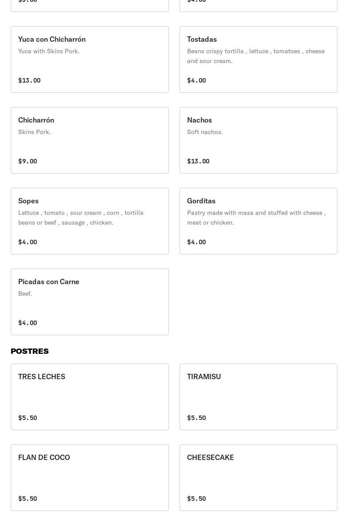Click the Yuca con Chicharrón $13.00 price
Viewport: 348px width, 519px height.
coord(29,80)
